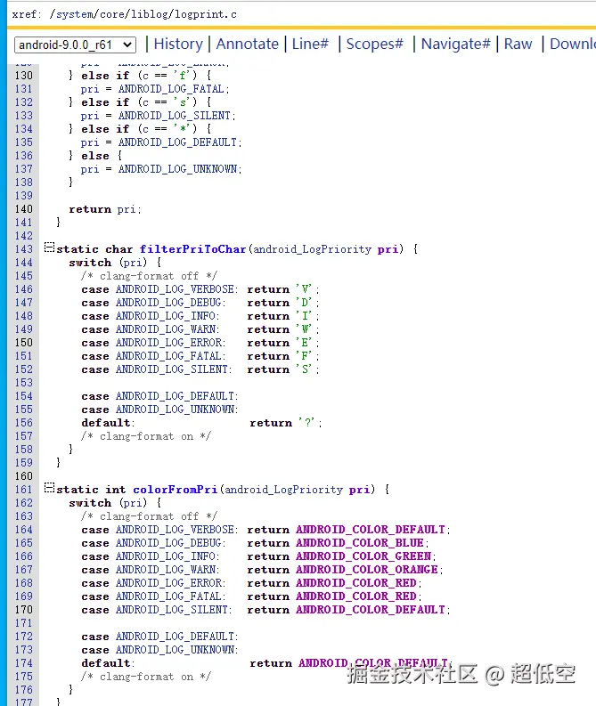Click the 'system' path segment in xref

click(x=74, y=14)
